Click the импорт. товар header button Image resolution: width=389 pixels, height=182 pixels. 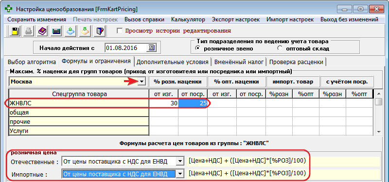293,82
